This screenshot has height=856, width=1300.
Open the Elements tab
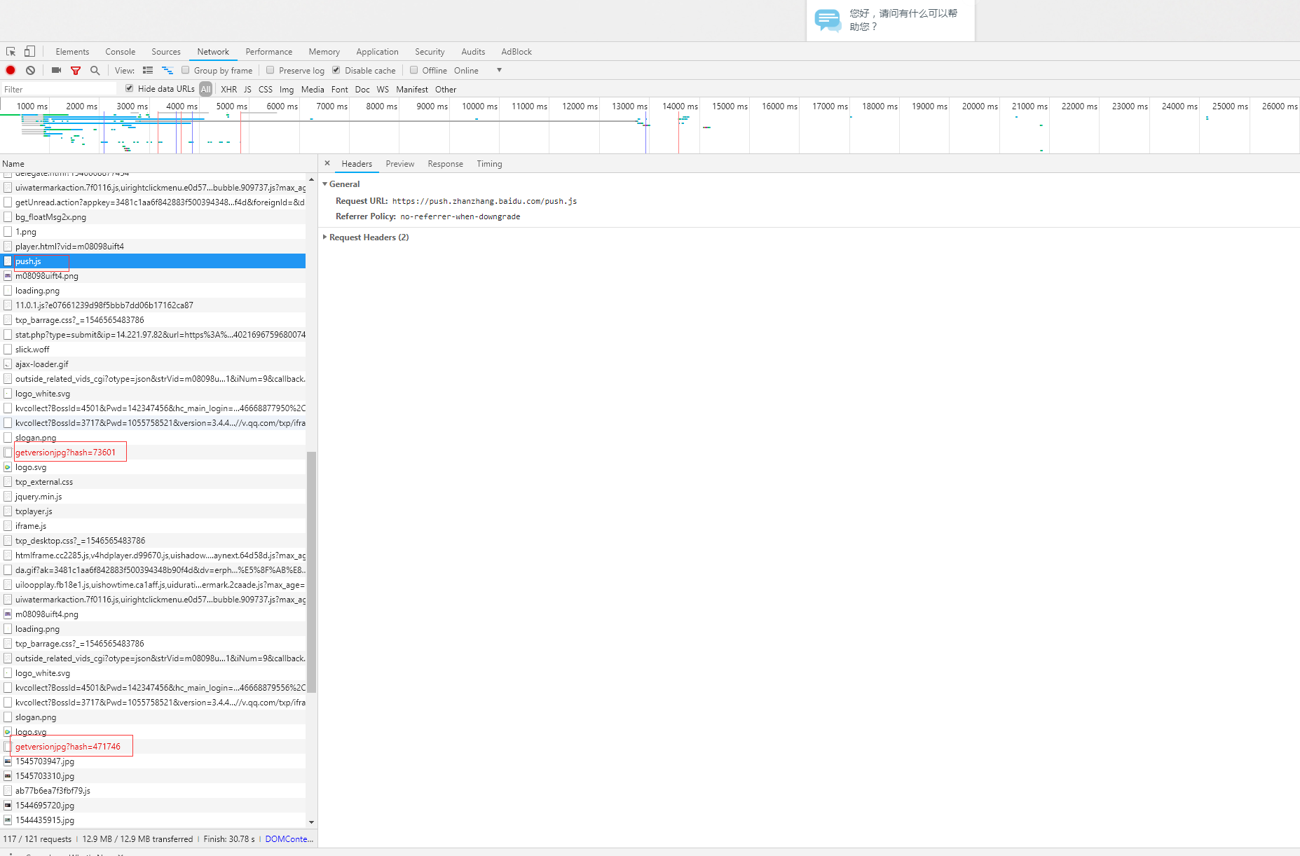click(x=72, y=52)
